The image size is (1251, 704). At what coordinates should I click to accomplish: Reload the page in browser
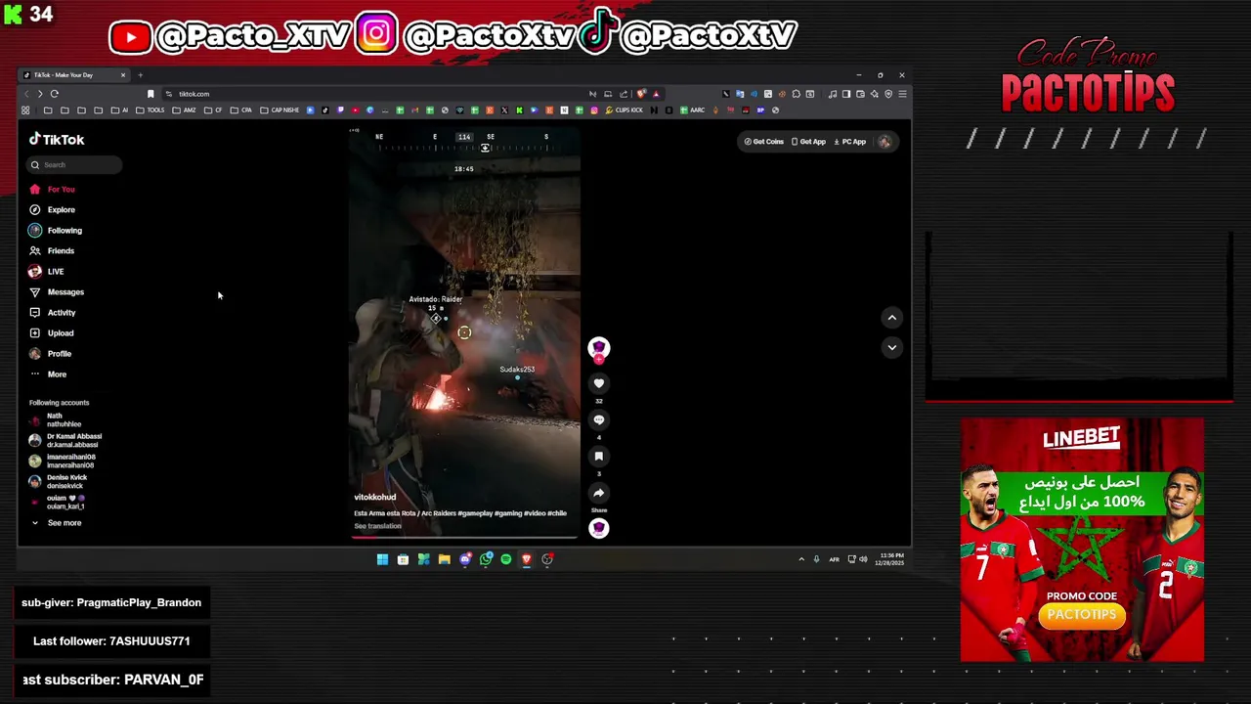55,94
